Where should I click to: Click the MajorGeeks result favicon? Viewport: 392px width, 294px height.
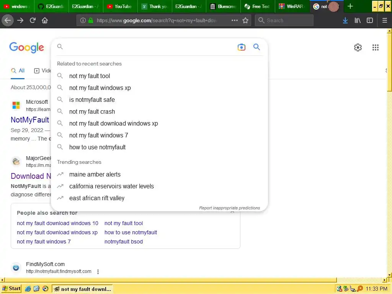point(16,161)
